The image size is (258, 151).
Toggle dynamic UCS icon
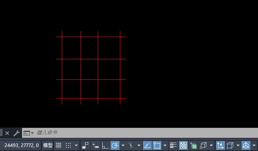(x=220, y=145)
